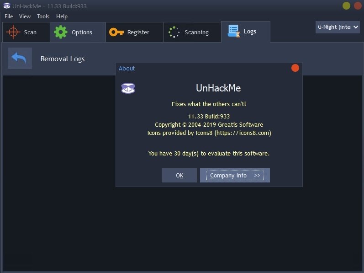The width and height of the screenshot is (364, 273).
Task: Open the View menu
Action: [25, 16]
